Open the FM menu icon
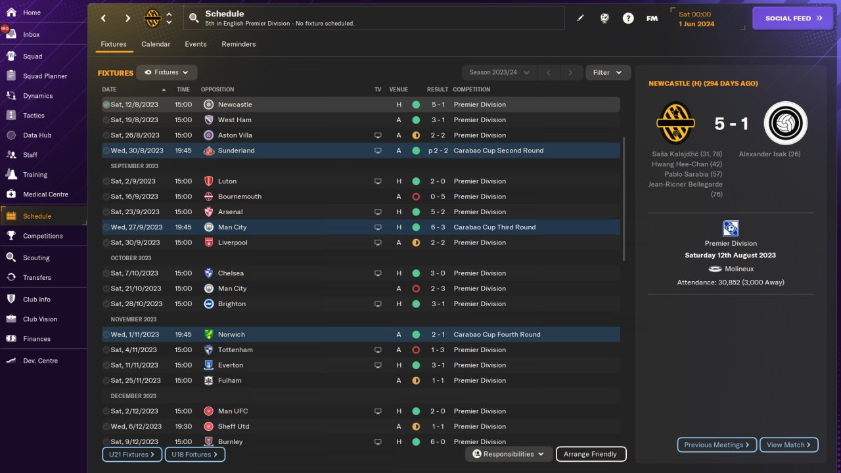The height and width of the screenshot is (473, 841). point(652,18)
